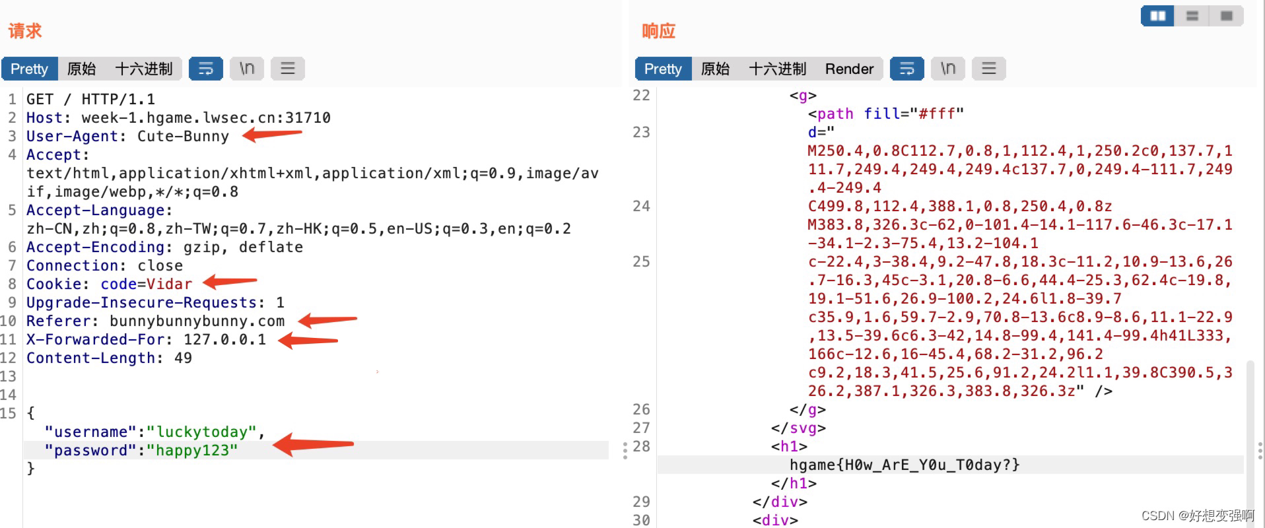
Task: Toggle word wrap icon in response panel
Action: [x=907, y=69]
